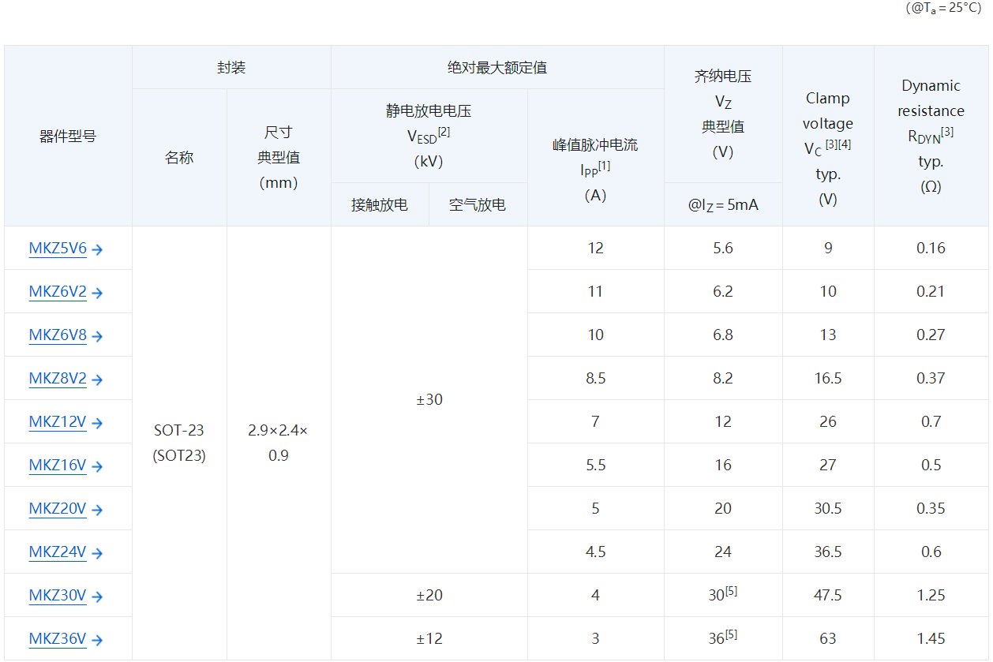This screenshot has width=993, height=662.
Task: Click the arrow icon after MKZ30V
Action: click(97, 597)
